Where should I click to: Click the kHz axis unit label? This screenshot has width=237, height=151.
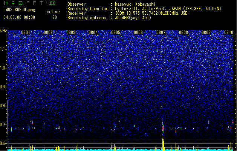coord(3,31)
